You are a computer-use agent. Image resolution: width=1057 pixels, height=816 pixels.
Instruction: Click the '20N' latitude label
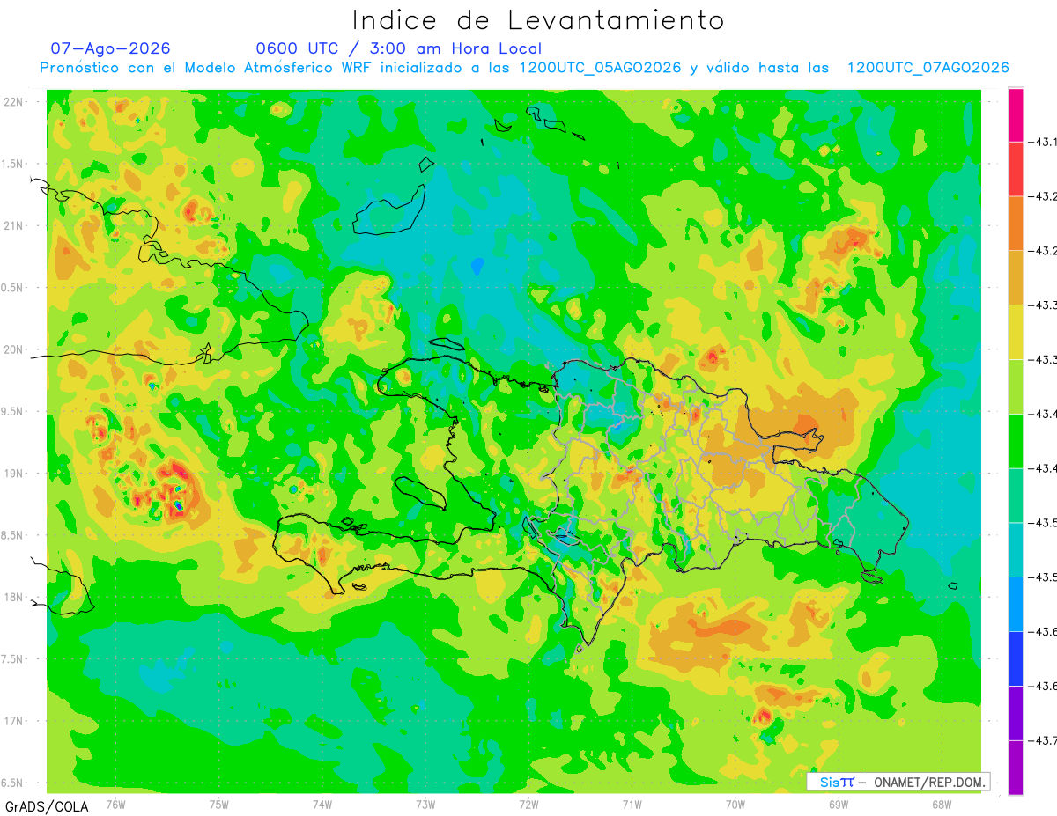(x=14, y=349)
